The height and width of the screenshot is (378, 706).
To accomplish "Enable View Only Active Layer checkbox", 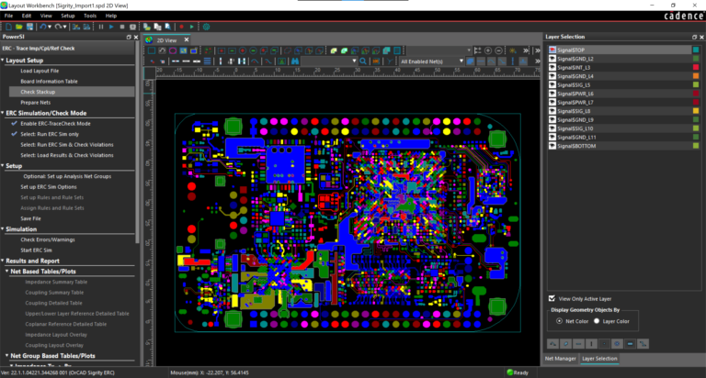I will (551, 298).
